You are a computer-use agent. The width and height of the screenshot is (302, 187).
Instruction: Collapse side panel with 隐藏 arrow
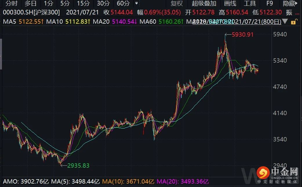tap(290, 3)
